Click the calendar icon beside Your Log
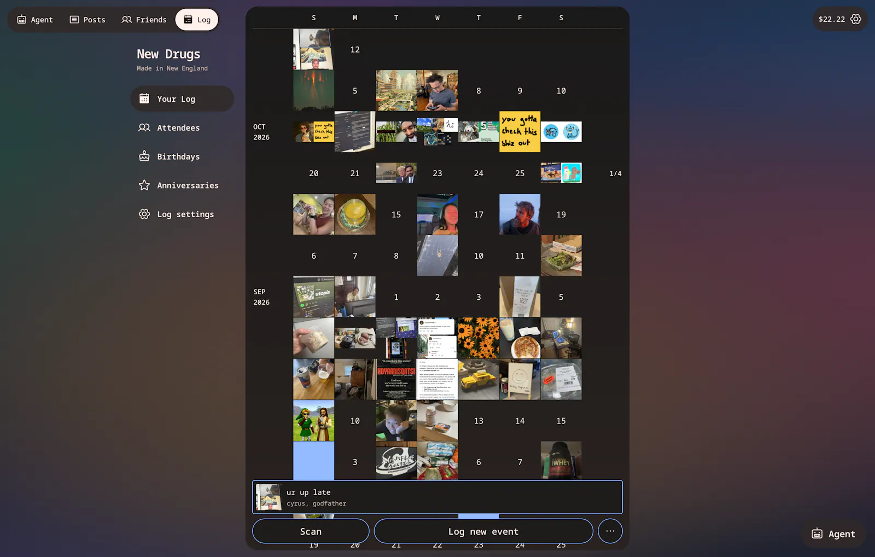This screenshot has height=557, width=875. tap(144, 98)
